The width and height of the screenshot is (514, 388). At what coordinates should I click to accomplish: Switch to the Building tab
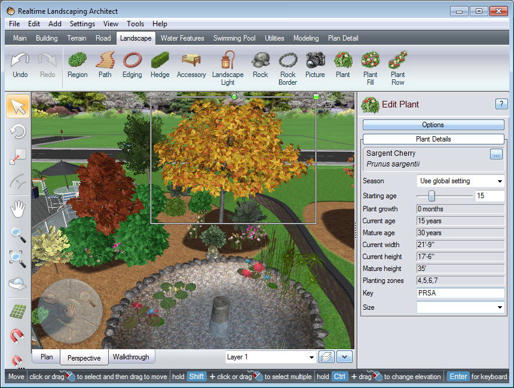[x=47, y=38]
